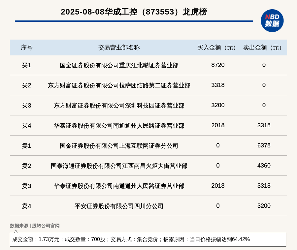Image resolution: width=297 pixels, height=250 pixels.
Task: Click the title 2025-08-08华成工控(873553)龙虎榜
Action: tap(134, 12)
